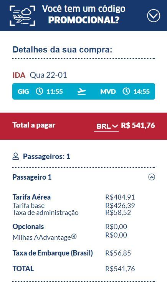The width and height of the screenshot is (167, 298).
Task: Click the R$ 541,76 total amount in red bar
Action: 138,125
